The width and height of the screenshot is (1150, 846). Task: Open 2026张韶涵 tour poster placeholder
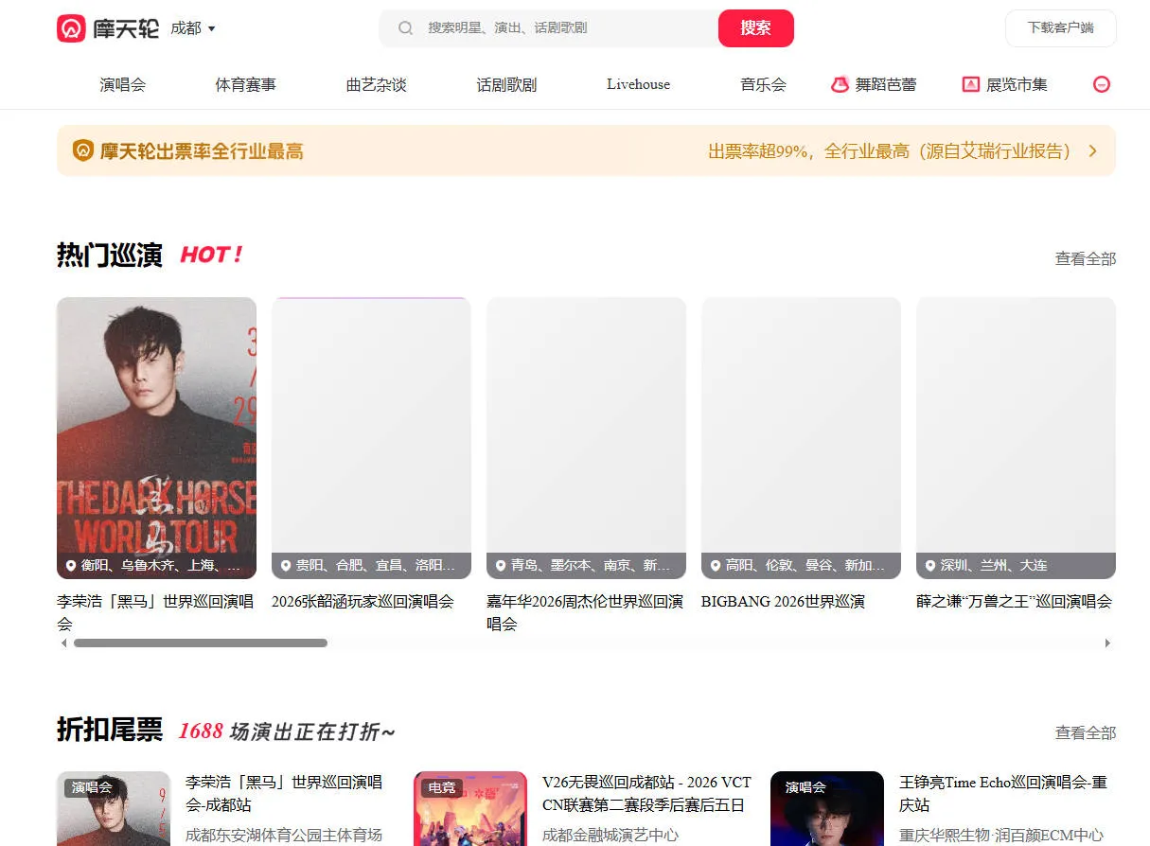coord(371,437)
